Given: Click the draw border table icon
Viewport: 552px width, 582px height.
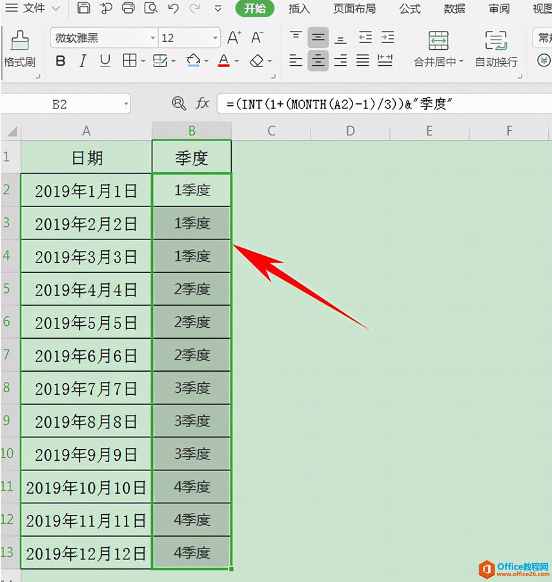Looking at the screenshot, I should coord(160,61).
